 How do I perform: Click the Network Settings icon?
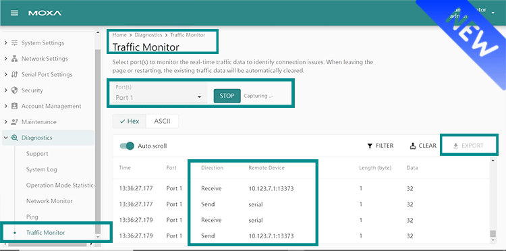click(x=15, y=59)
